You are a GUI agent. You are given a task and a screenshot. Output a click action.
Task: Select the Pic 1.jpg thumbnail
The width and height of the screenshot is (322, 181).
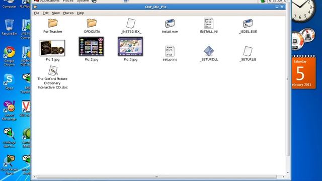pos(52,48)
